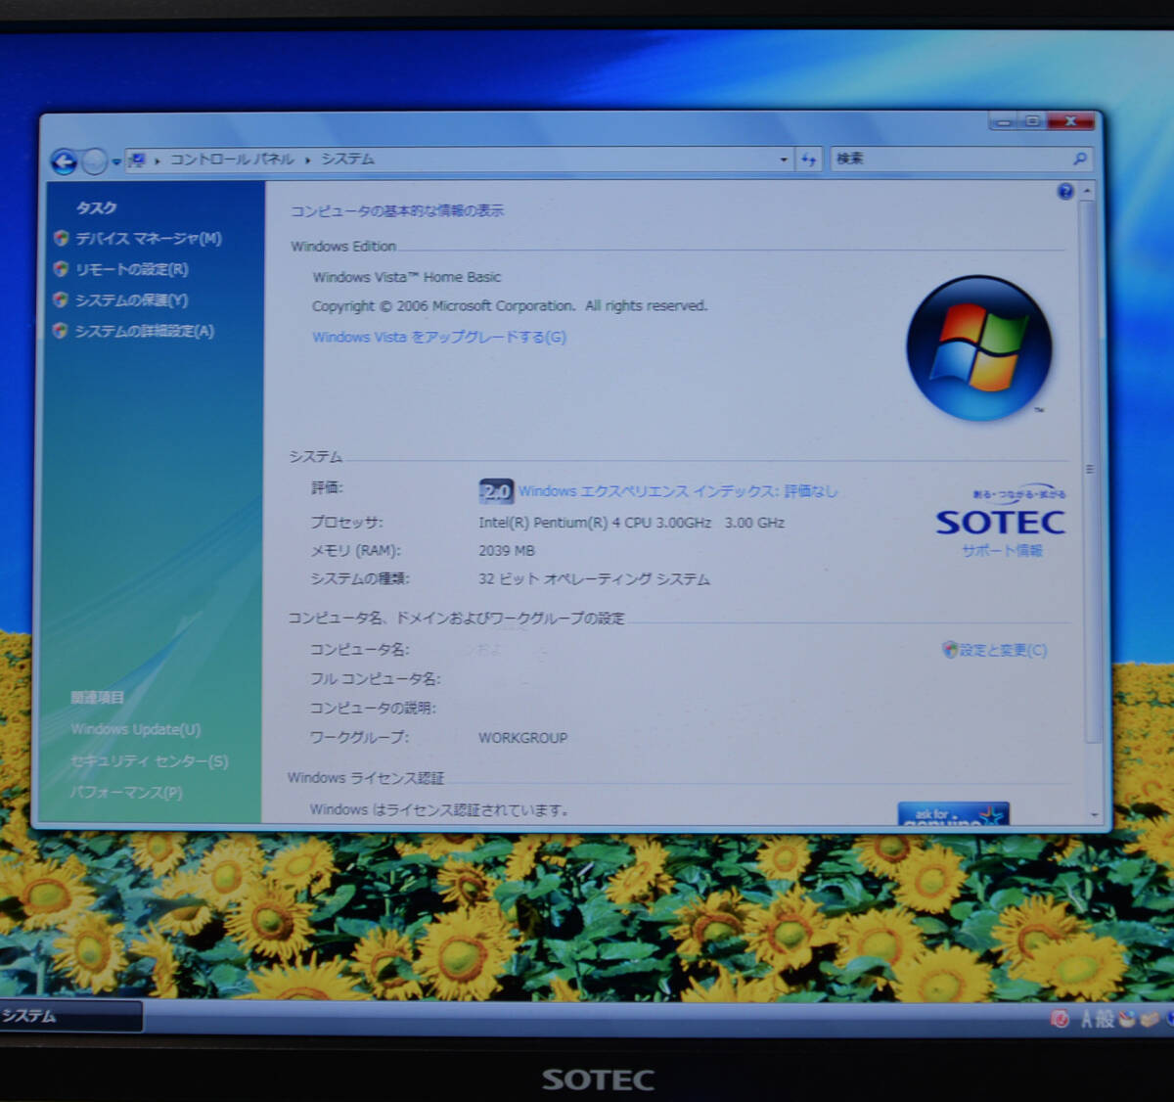The height and width of the screenshot is (1102, 1174).
Task: Click the computer icon in address bar
Action: click(138, 160)
